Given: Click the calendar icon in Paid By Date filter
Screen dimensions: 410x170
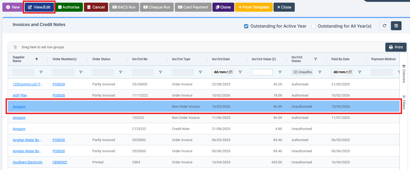Looking at the screenshot, I should pos(350,72).
